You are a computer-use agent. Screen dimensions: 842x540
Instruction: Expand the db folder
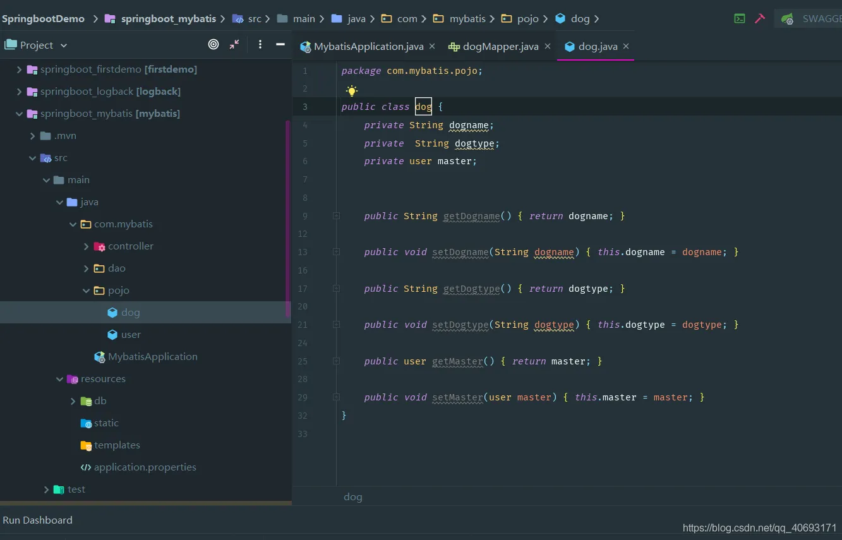(73, 401)
